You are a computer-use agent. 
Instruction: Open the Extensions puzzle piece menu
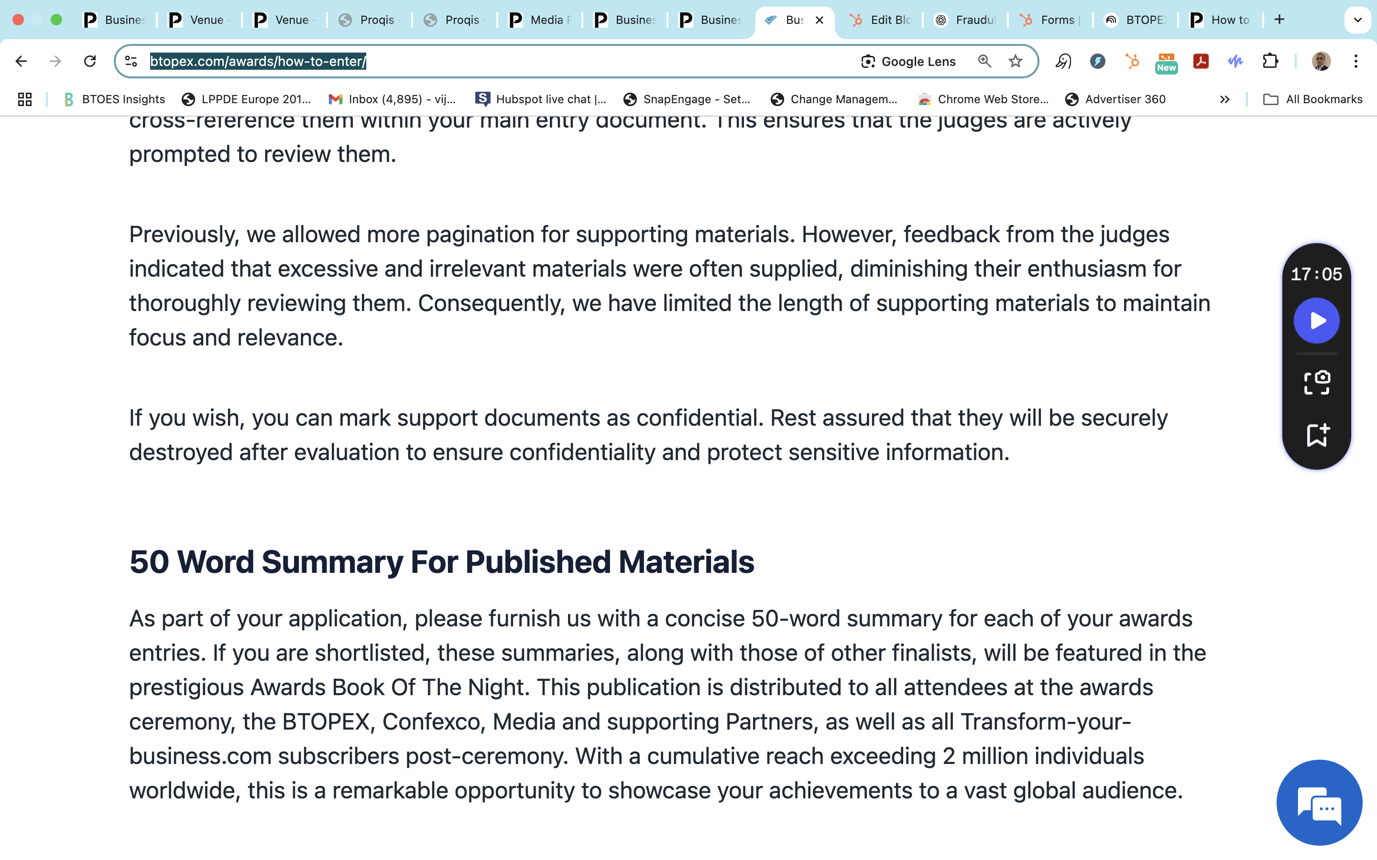click(1270, 62)
